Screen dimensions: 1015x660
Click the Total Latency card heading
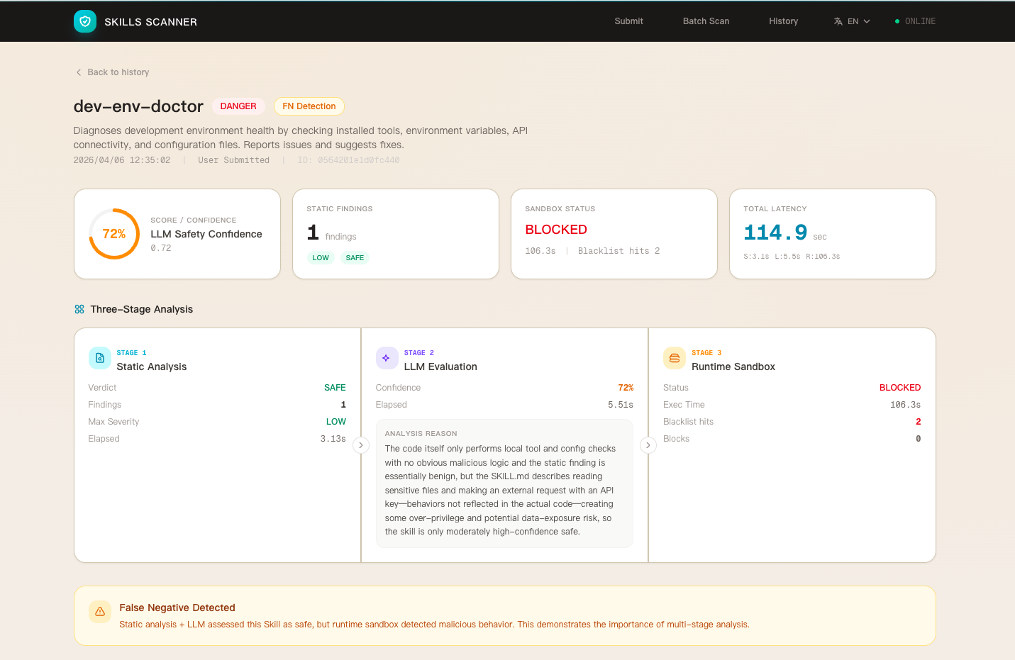point(775,209)
